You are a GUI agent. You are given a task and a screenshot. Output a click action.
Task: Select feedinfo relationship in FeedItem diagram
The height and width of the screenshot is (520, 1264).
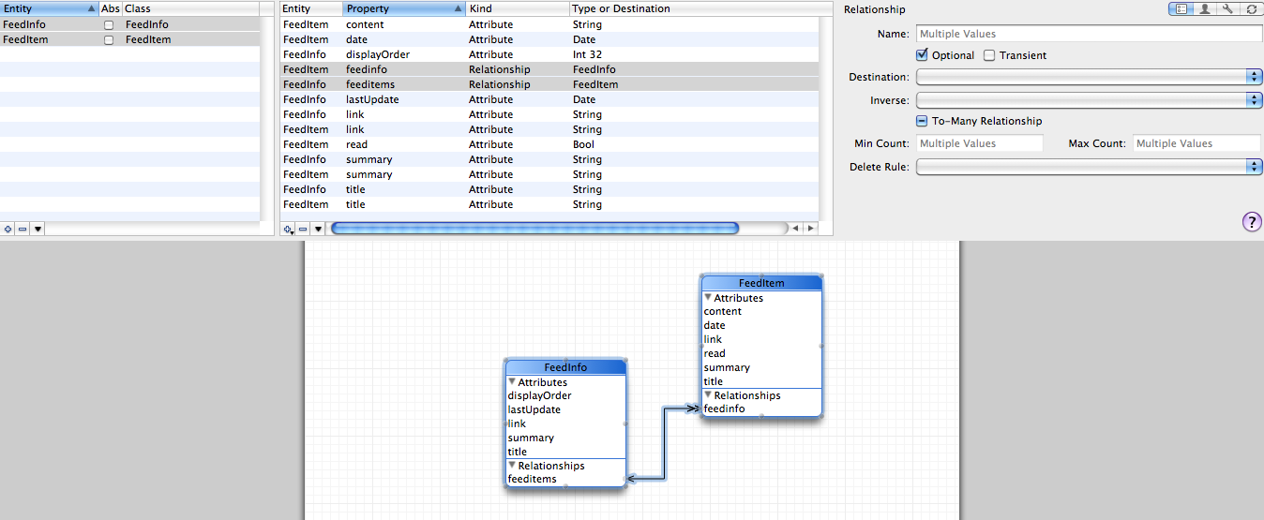coord(725,409)
